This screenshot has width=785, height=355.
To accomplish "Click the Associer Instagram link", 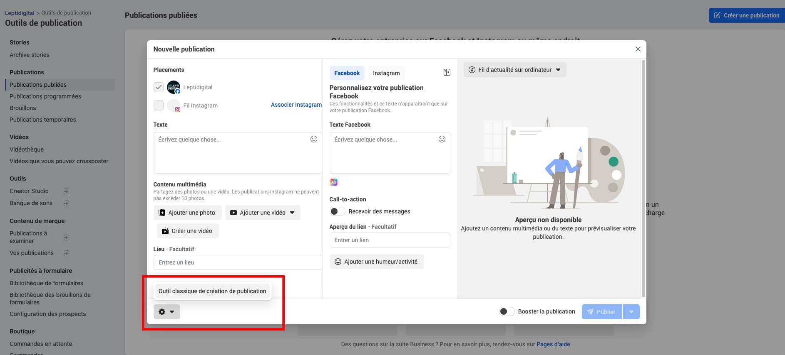I will (296, 105).
